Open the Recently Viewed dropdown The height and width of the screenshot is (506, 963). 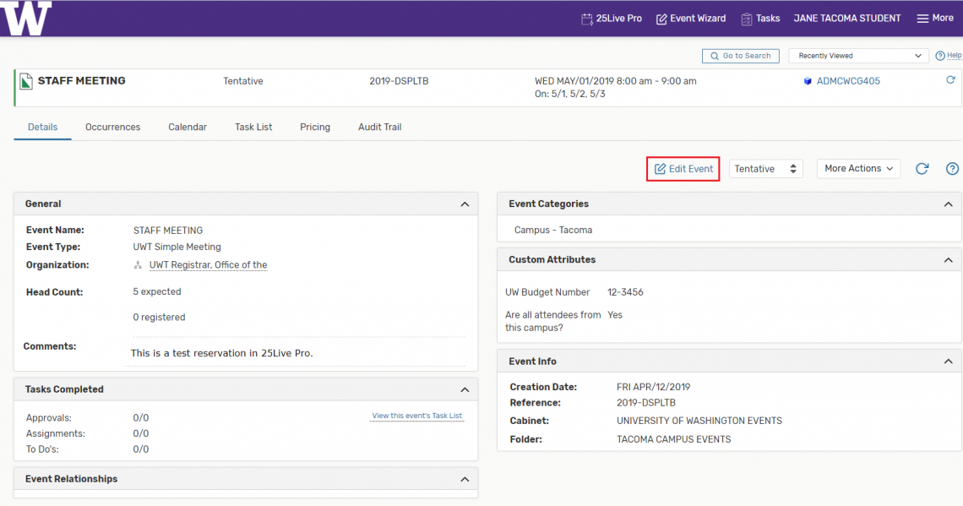click(x=857, y=56)
